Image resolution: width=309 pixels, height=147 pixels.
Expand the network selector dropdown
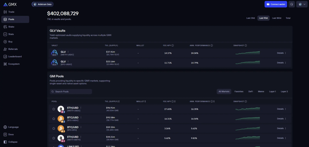point(302,4)
